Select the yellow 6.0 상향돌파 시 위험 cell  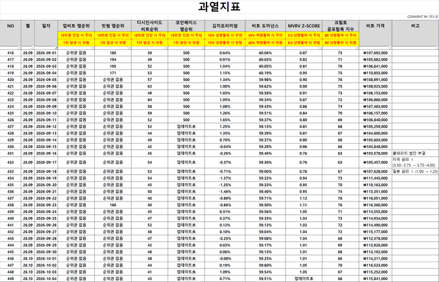coord(304,42)
